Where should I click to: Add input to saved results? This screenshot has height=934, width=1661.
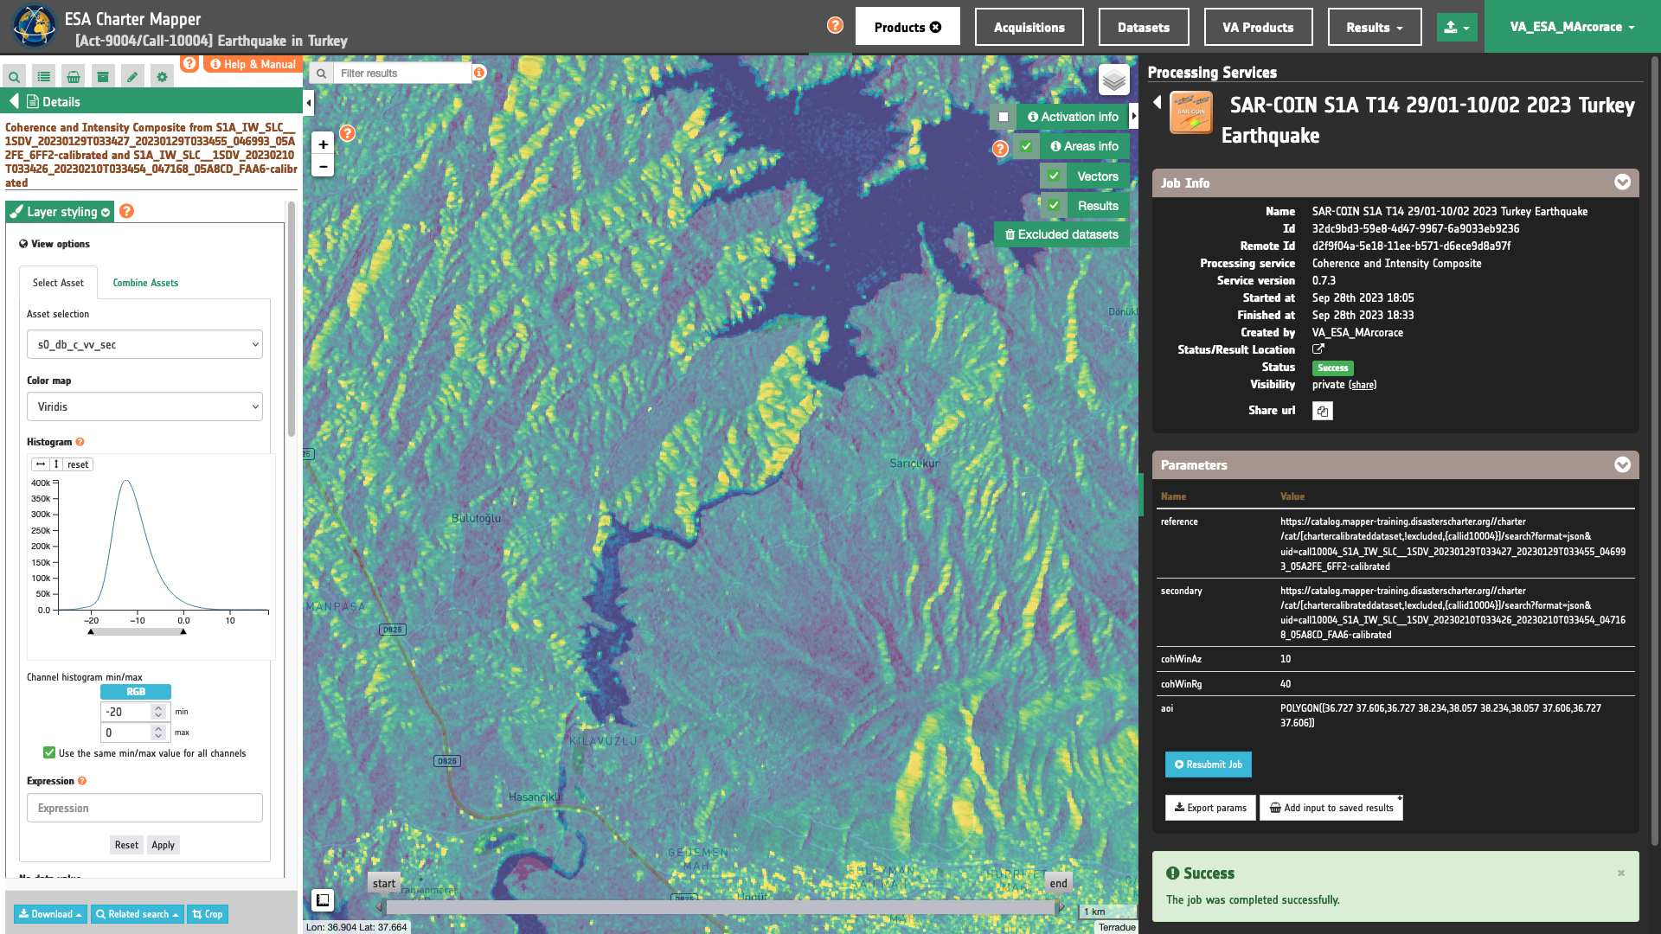[x=1331, y=808]
